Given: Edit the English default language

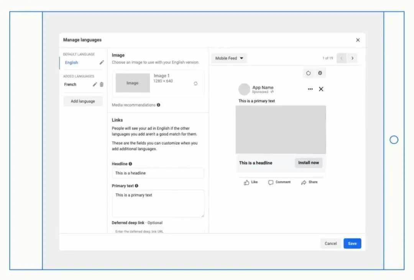Looking at the screenshot, I should point(102,62).
